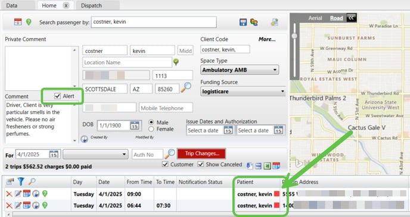Delete the 09:00 trip with red X

[x=9, y=194]
